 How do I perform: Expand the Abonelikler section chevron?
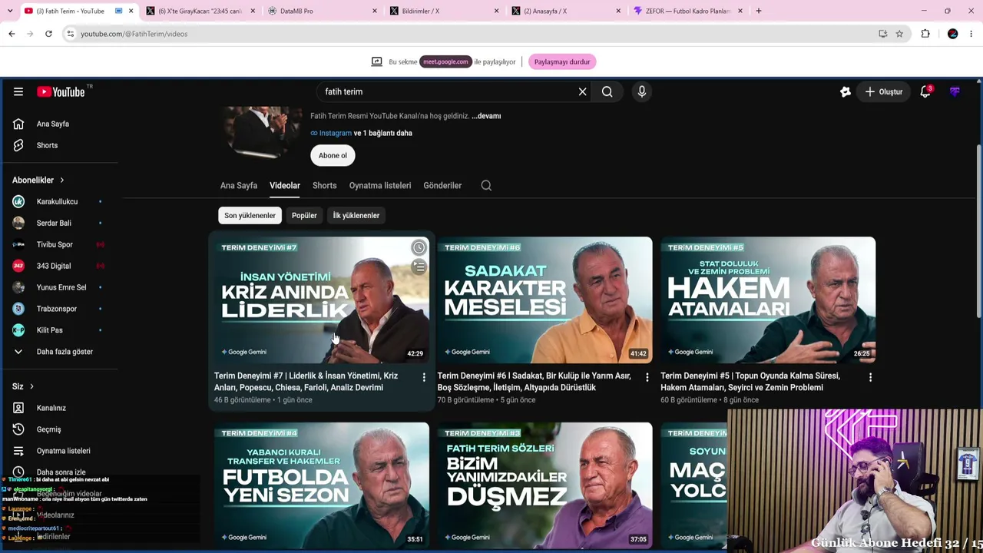[x=61, y=180]
